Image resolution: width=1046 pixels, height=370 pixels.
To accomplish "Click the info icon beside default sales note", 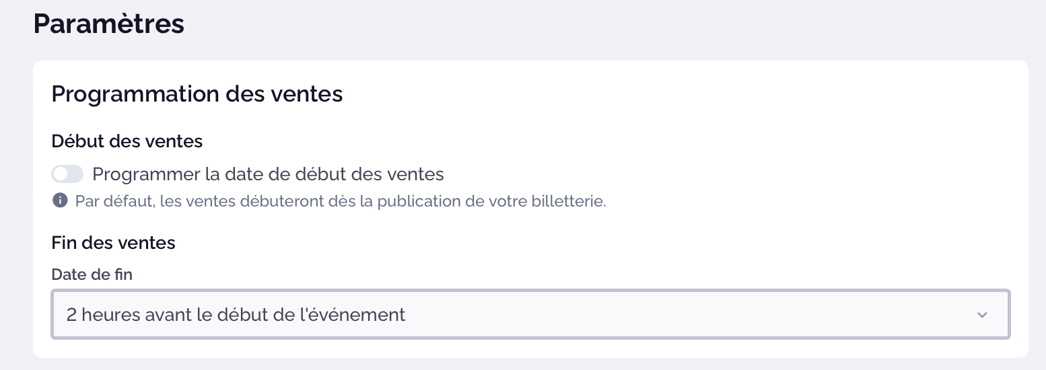I will [x=60, y=200].
